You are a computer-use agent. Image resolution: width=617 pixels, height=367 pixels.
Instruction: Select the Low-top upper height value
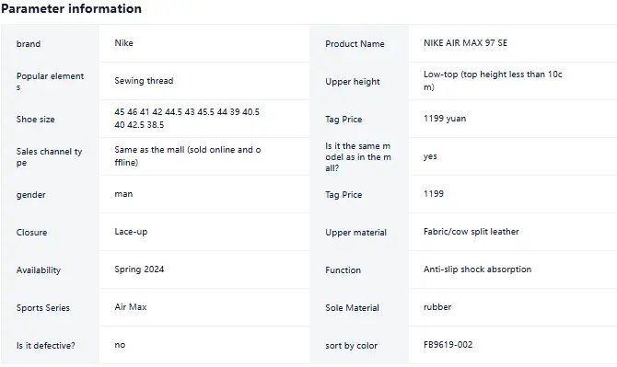click(493, 81)
